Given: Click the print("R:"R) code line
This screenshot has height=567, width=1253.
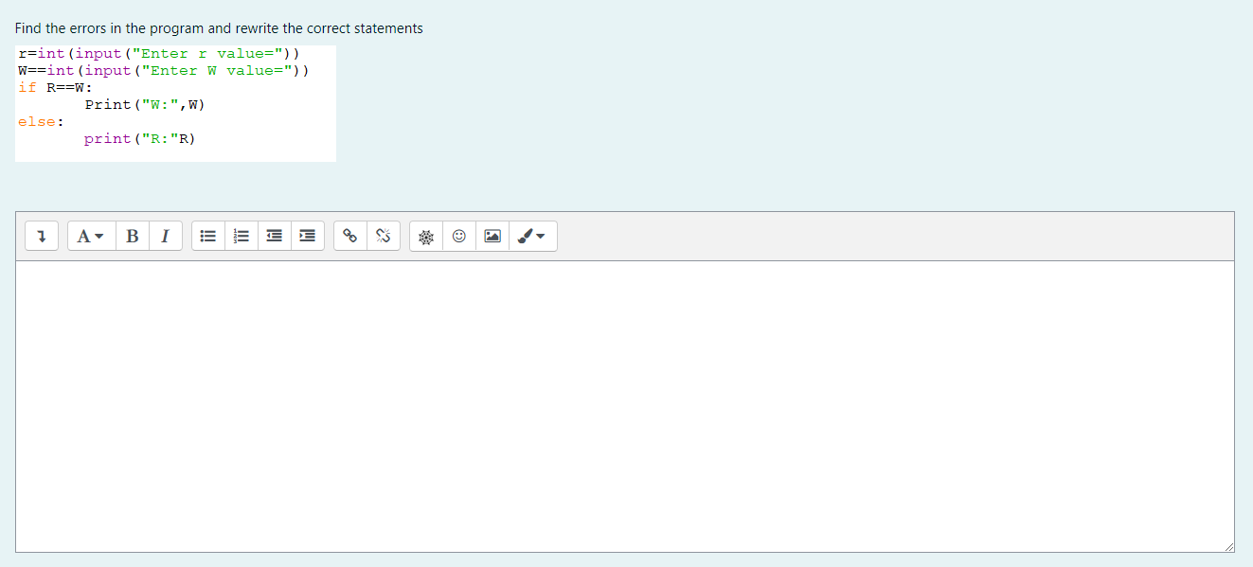Looking at the screenshot, I should click(140, 139).
